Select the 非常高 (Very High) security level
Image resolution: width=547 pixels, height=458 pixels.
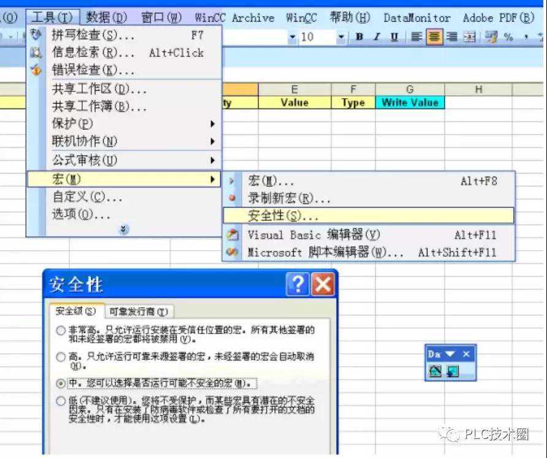(61, 330)
